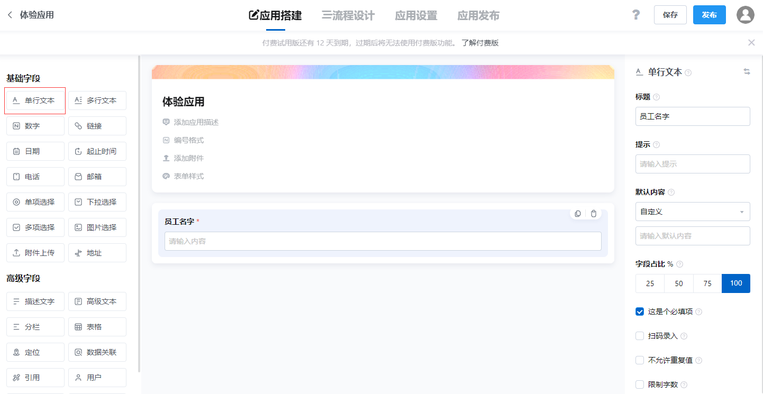This screenshot has width=763, height=394.
Task: Enable 扫码录入
Action: coord(639,336)
